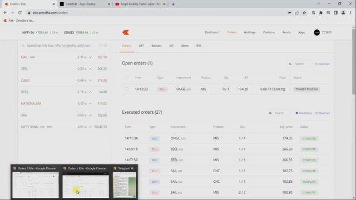Download the open orders list
Image resolution: width=356 pixels, height=200 pixels.
coord(322,64)
